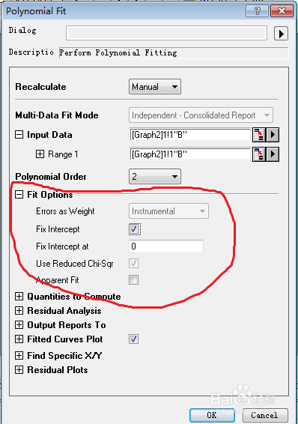The image size is (298, 424).
Task: Open the Recalculate Manual dropdown
Action: [x=155, y=87]
